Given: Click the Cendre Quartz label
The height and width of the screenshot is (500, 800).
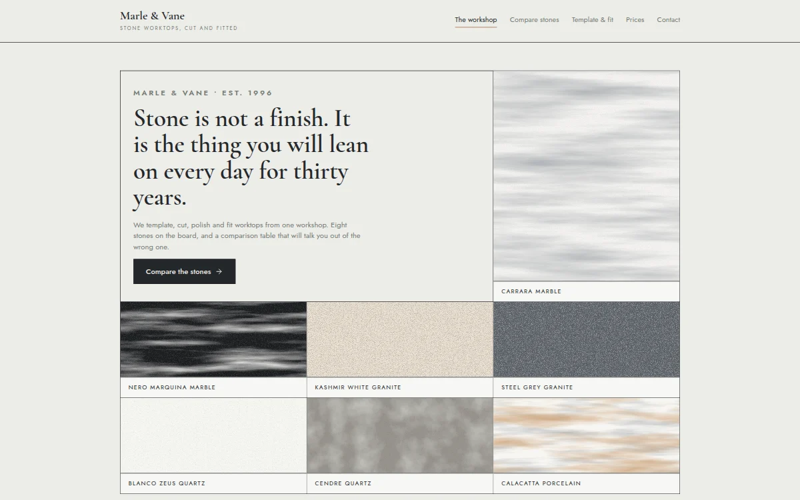Looking at the screenshot, I should pyautogui.click(x=343, y=483).
